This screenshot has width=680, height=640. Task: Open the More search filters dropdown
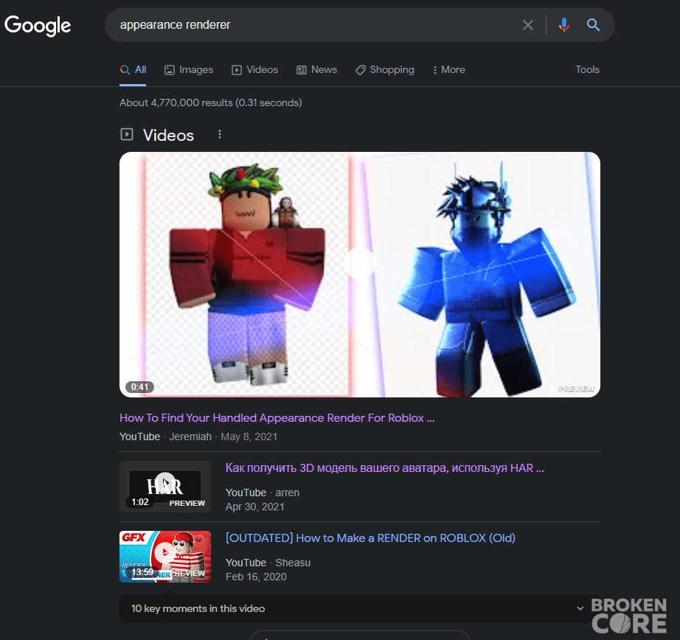[x=449, y=70]
